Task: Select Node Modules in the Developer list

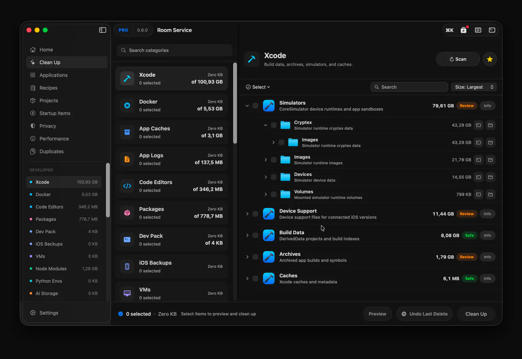Action: coord(64,269)
